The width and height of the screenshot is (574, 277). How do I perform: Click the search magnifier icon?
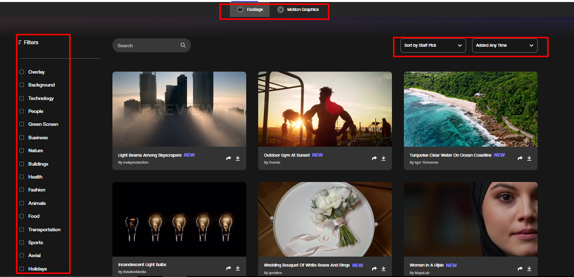click(183, 45)
